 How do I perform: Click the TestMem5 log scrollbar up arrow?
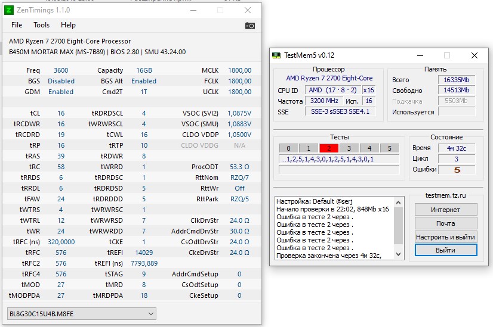[x=398, y=203]
